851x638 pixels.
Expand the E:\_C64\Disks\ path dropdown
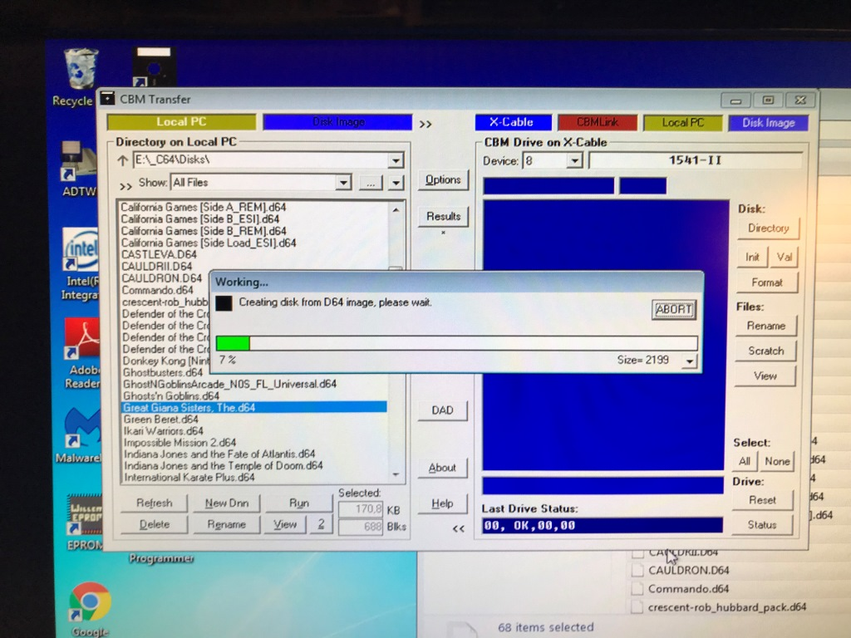coord(396,160)
